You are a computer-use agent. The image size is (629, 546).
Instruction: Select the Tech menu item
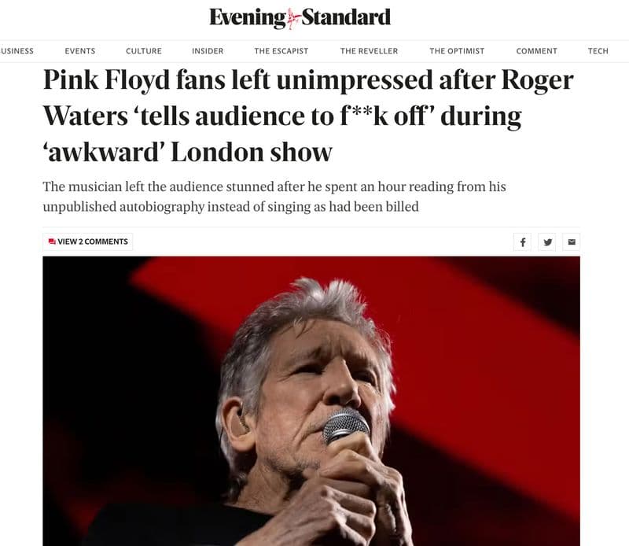pos(598,51)
